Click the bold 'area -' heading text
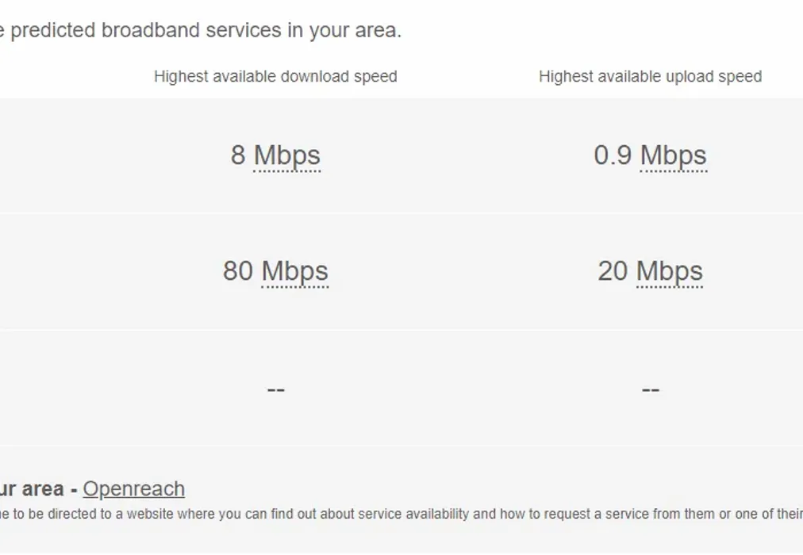Image resolution: width=803 pixels, height=555 pixels. (x=44, y=488)
